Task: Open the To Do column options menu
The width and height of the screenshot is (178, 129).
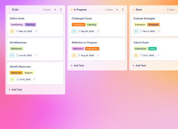Action: [x=61, y=10]
